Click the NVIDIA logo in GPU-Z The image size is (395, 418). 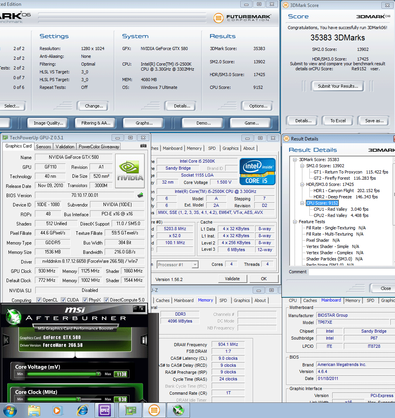[130, 171]
